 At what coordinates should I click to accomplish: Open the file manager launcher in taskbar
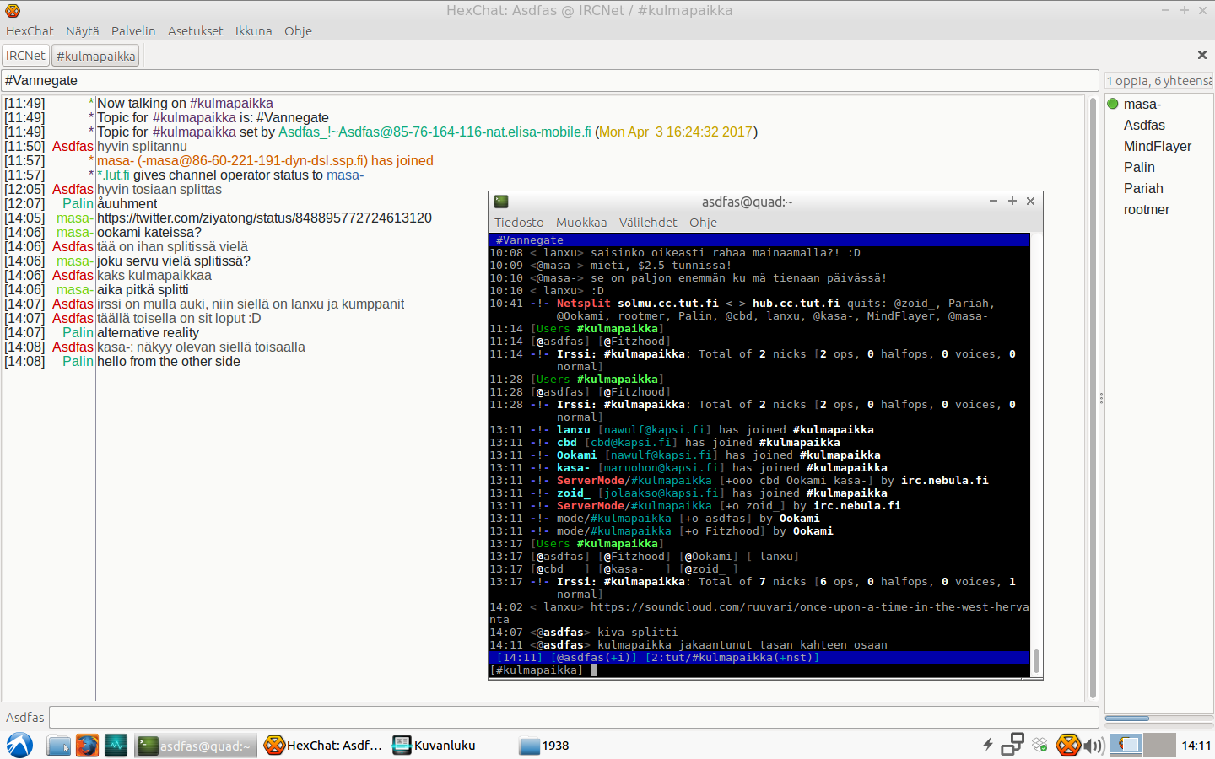point(58,746)
